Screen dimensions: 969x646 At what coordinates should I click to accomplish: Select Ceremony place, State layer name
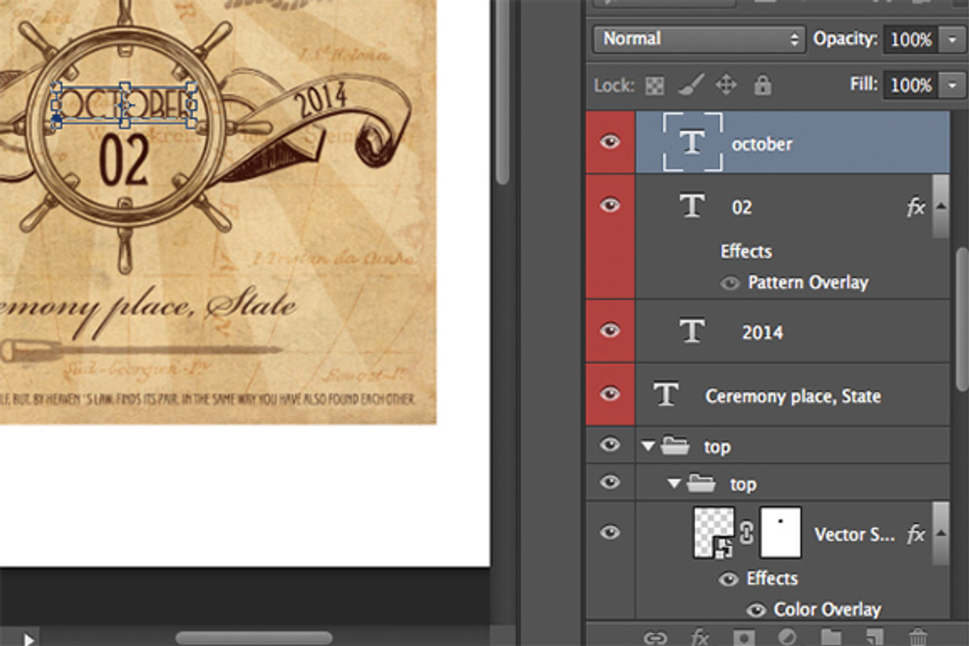pos(793,396)
